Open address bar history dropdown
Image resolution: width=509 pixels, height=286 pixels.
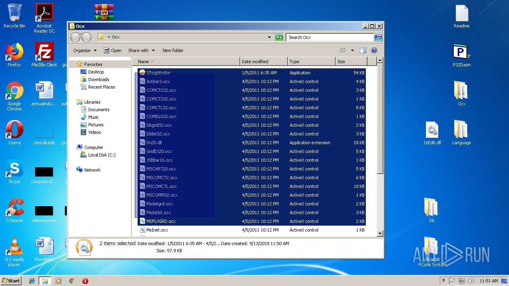(x=269, y=37)
